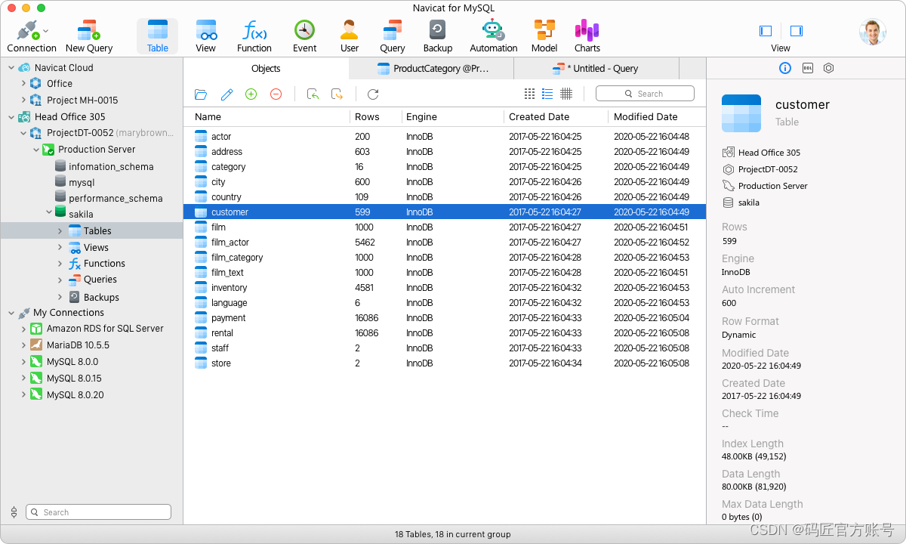Open the Model toolbar icon
This screenshot has width=906, height=544.
[x=544, y=36]
